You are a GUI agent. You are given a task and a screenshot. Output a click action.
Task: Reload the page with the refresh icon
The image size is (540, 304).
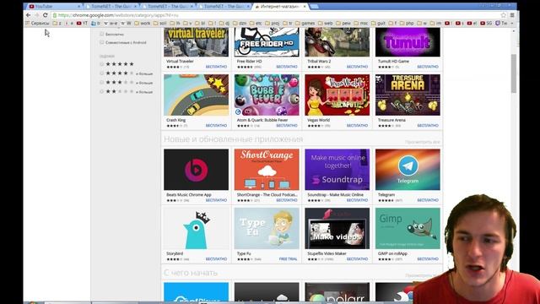(x=45, y=15)
